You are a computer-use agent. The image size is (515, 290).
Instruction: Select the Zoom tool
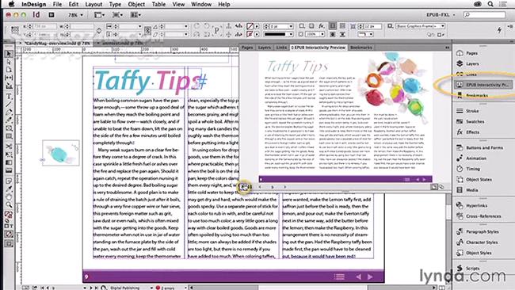9,205
